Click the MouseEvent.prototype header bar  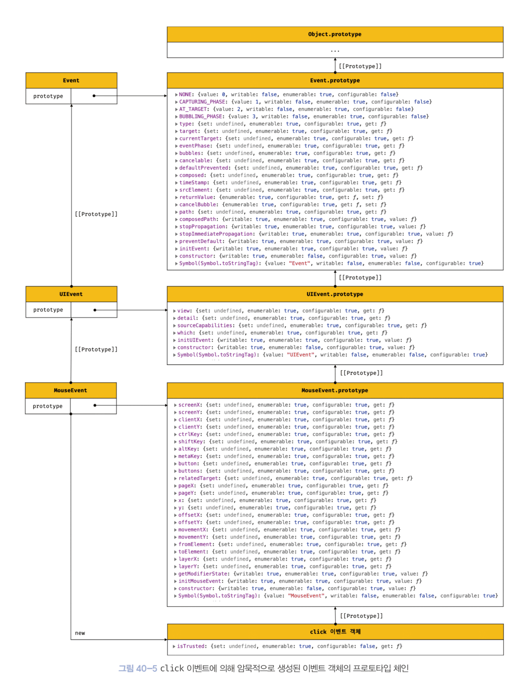335,390
